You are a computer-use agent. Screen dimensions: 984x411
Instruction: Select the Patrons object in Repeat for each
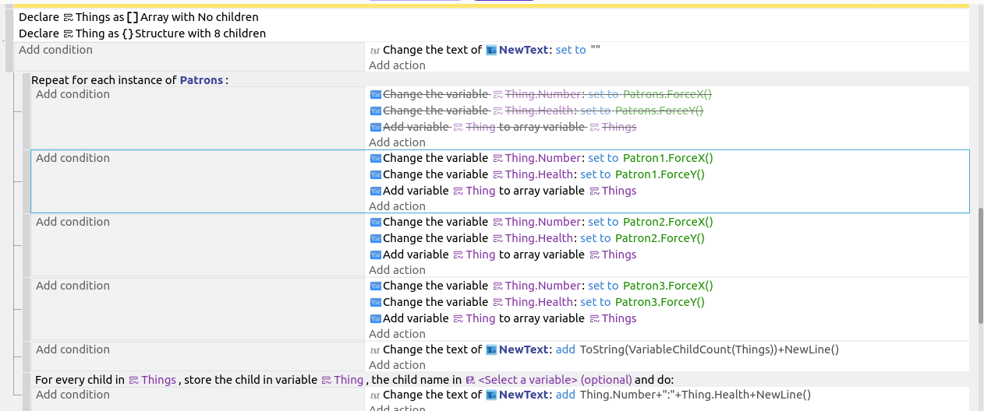[x=201, y=79]
